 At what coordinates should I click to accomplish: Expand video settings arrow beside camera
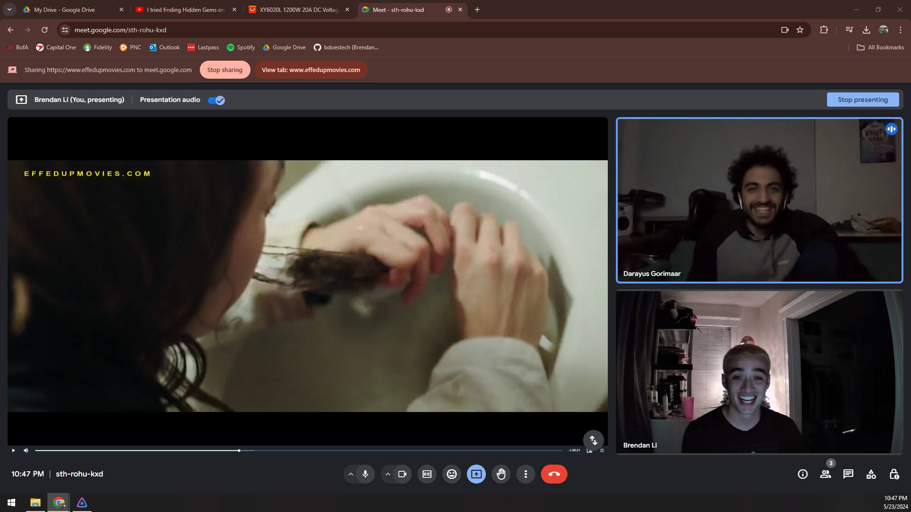coord(388,474)
